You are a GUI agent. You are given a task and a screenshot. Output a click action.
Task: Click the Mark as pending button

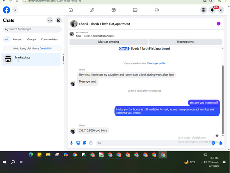[109, 42]
